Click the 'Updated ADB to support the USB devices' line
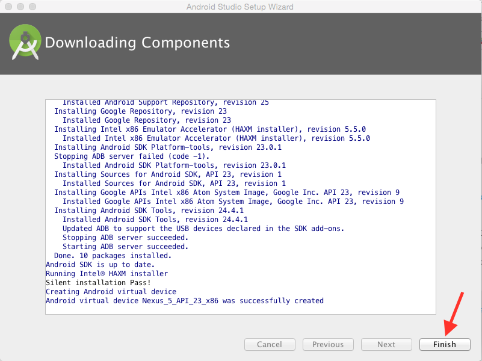This screenshot has height=361, width=482. [203, 229]
